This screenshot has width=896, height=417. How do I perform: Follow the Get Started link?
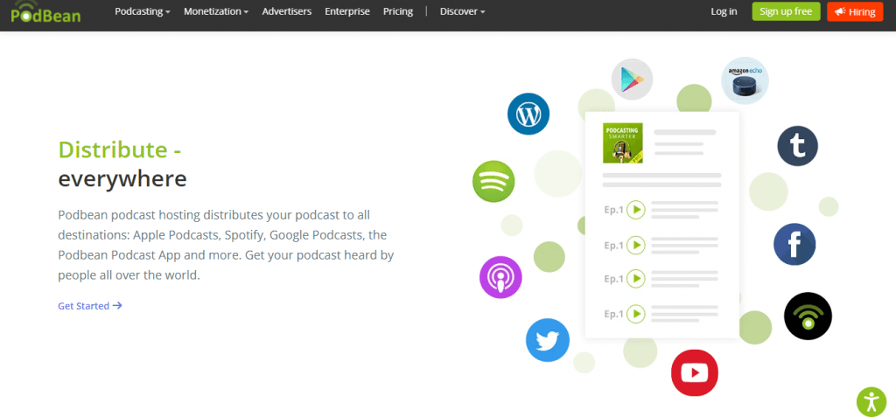click(90, 306)
